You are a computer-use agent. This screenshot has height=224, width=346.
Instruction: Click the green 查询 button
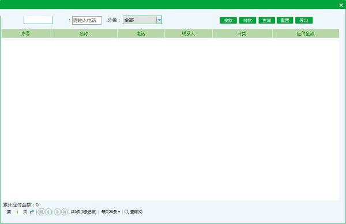coord(266,20)
